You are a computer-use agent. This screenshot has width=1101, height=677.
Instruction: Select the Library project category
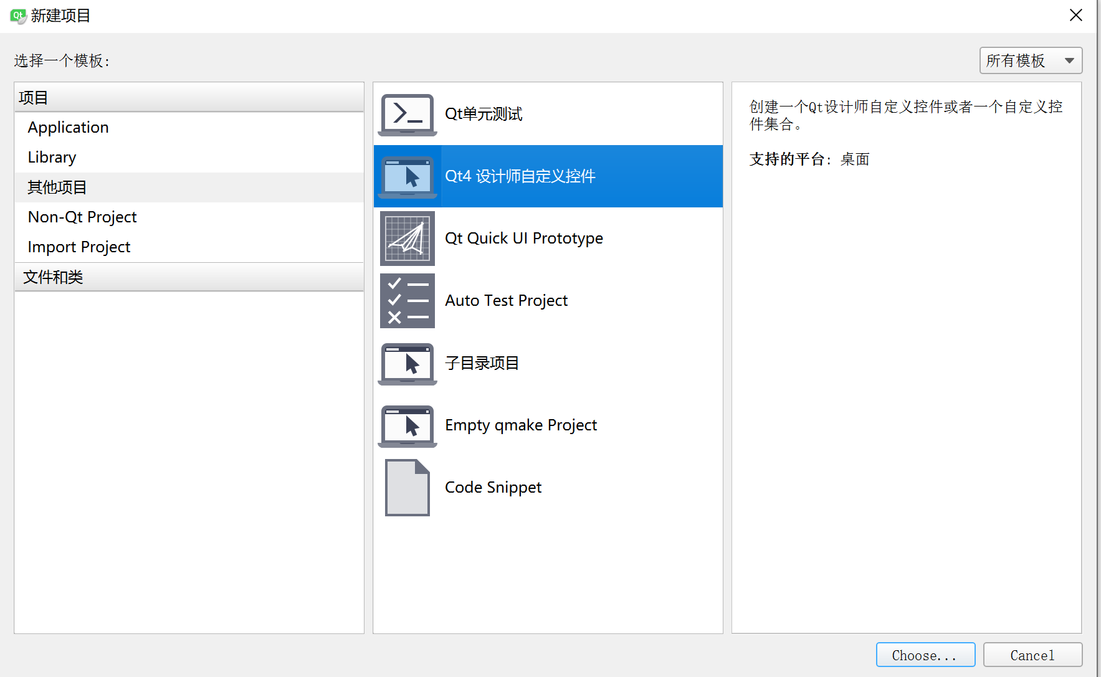tap(52, 157)
